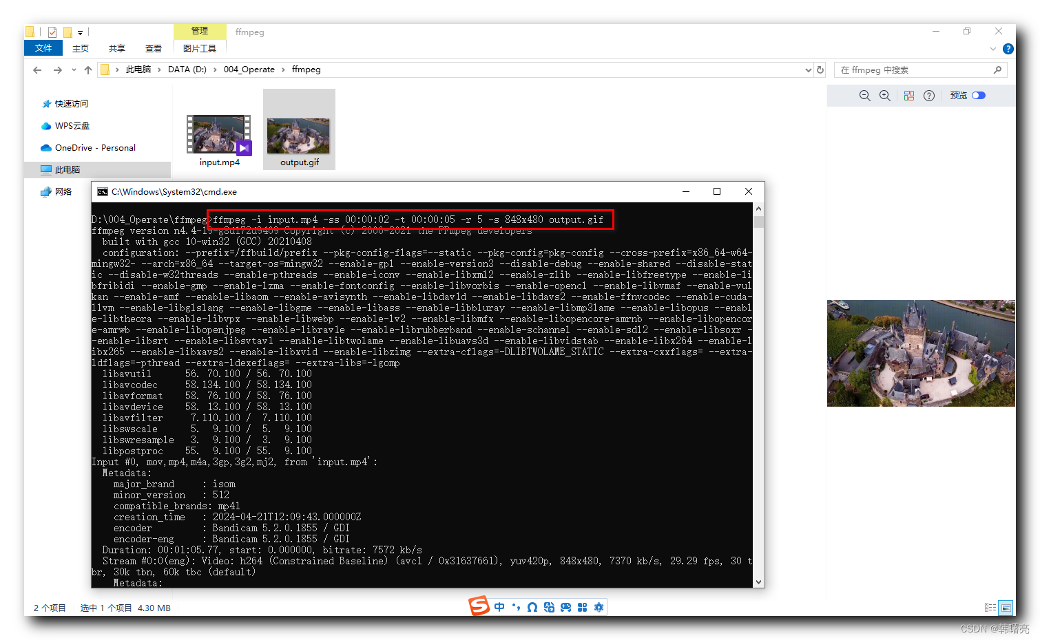Screen dimensions: 1040x640
Task: Select 此电脑 in the navigation pane
Action: pos(67,169)
